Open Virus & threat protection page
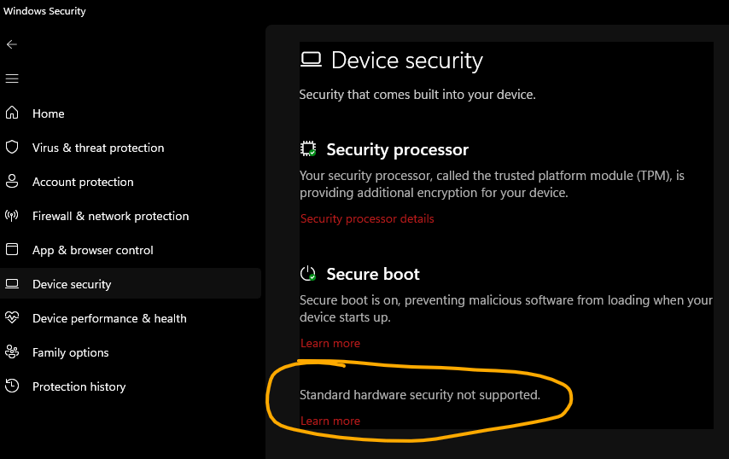The width and height of the screenshot is (729, 459). coord(98,148)
